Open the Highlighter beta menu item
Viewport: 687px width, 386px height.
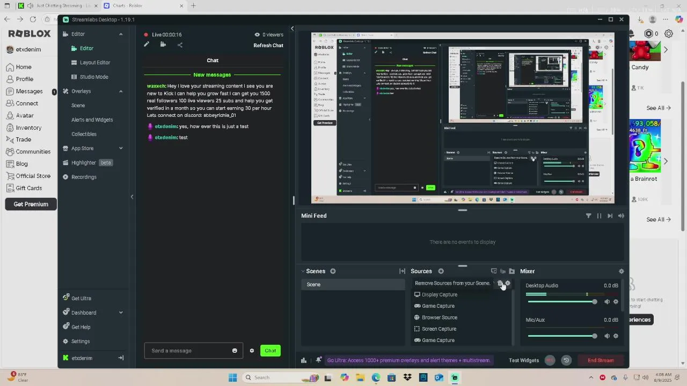[x=87, y=162]
